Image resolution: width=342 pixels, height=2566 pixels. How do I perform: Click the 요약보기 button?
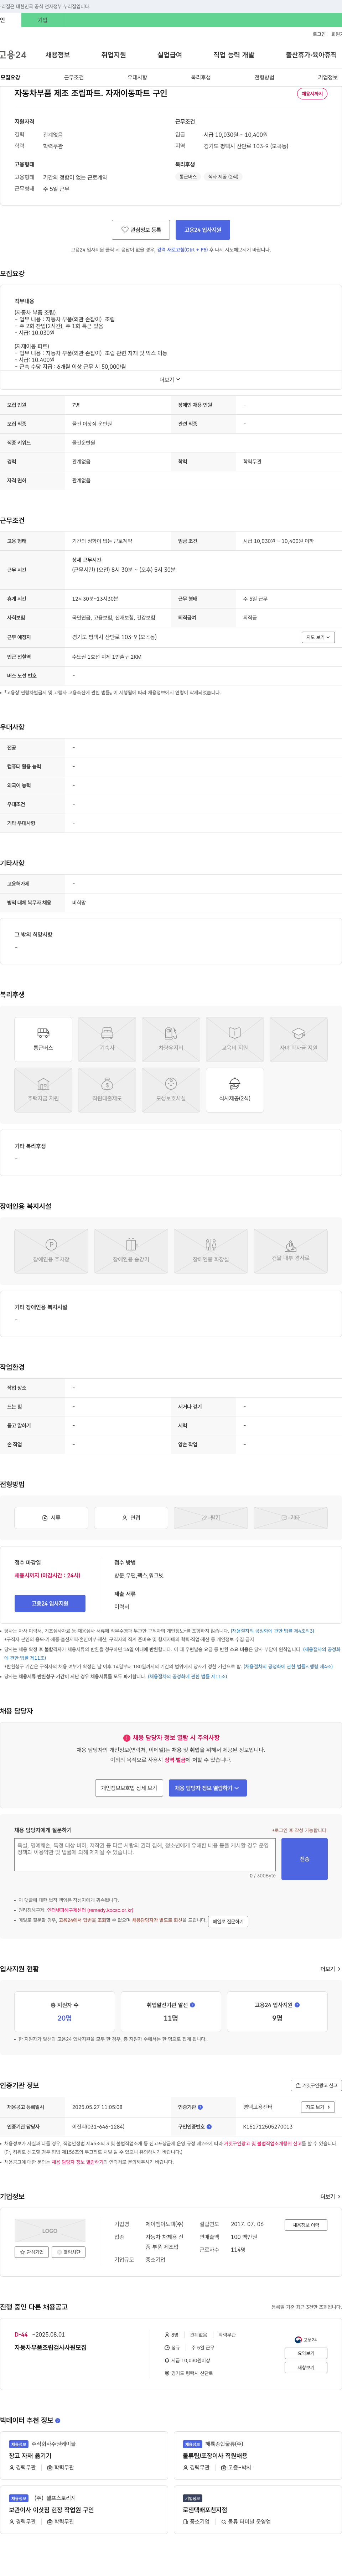306,2353
